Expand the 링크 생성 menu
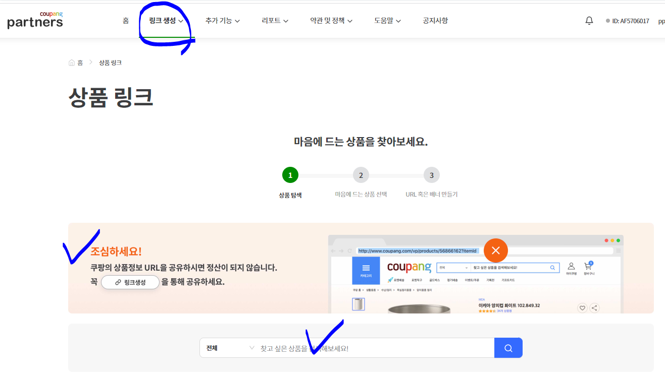The image size is (665, 379). click(166, 21)
